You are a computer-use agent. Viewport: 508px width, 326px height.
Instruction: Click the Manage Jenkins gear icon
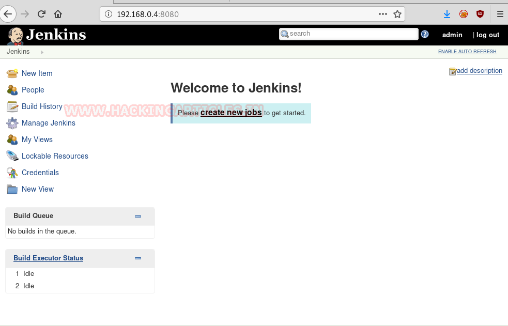click(12, 123)
